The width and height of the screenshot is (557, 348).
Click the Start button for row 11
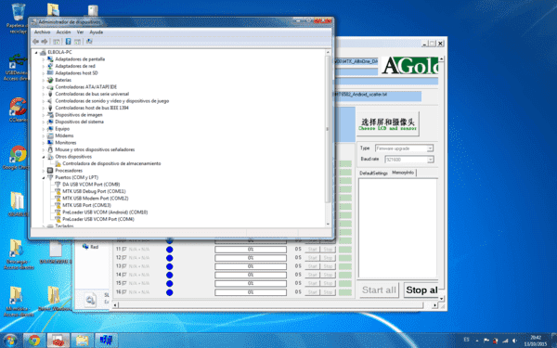coord(313,250)
